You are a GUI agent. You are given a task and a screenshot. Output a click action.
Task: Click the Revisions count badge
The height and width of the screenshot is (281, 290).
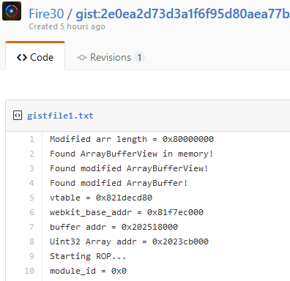[139, 58]
